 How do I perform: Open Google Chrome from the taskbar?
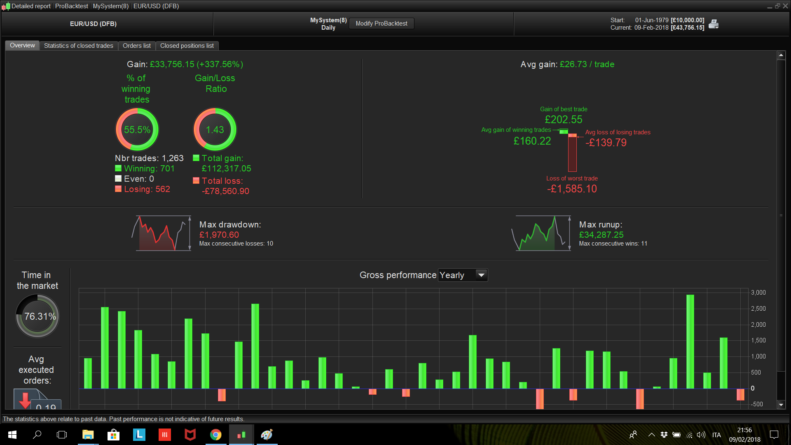[216, 435]
